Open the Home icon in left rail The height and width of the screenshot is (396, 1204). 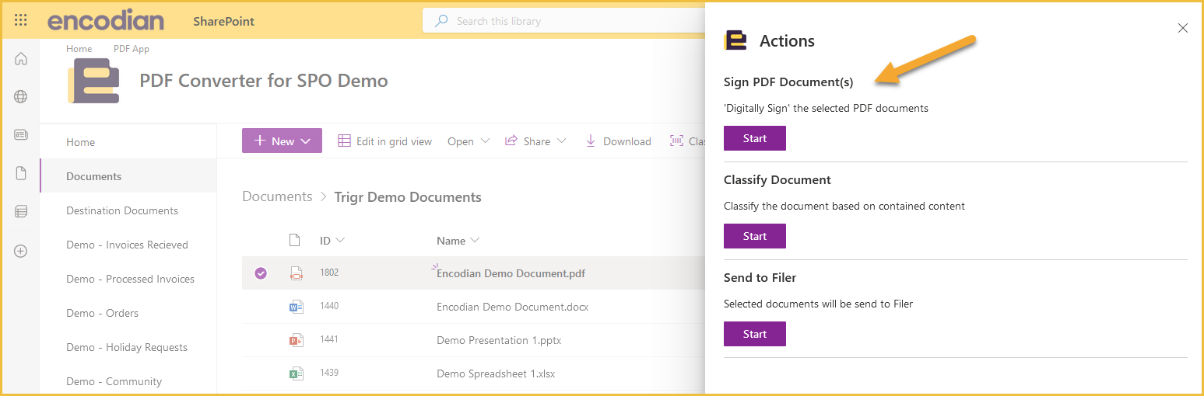pyautogui.click(x=21, y=59)
